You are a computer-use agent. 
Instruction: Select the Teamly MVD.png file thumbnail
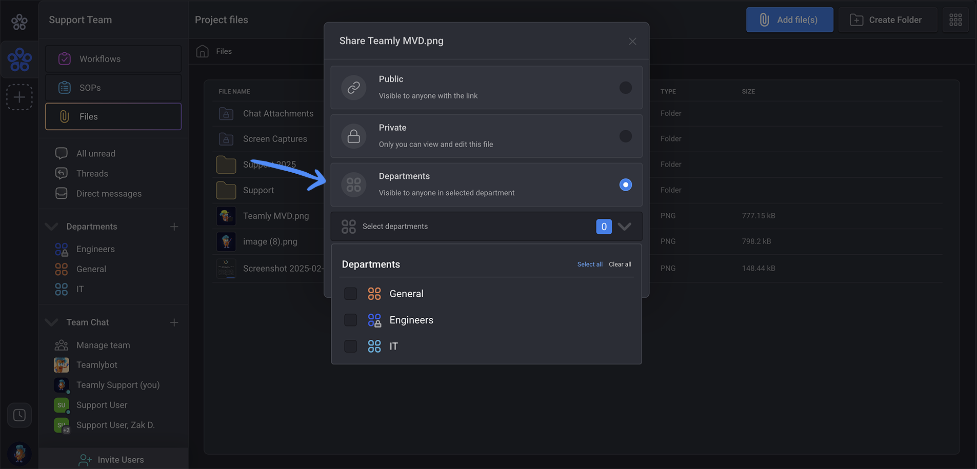click(x=226, y=216)
